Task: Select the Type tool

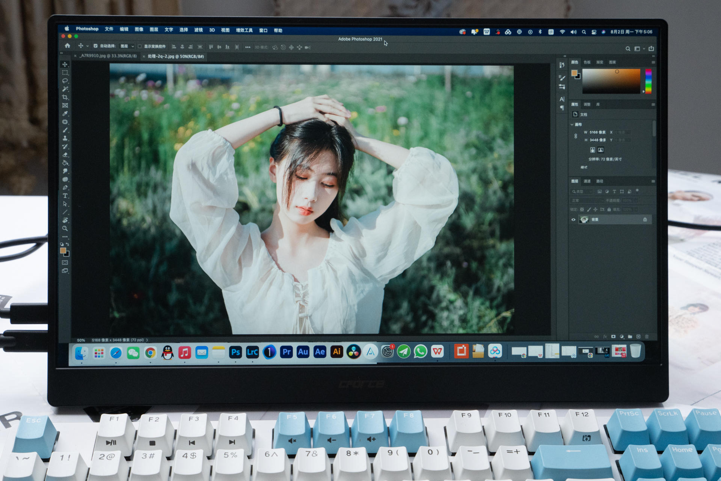Action: pyautogui.click(x=65, y=196)
